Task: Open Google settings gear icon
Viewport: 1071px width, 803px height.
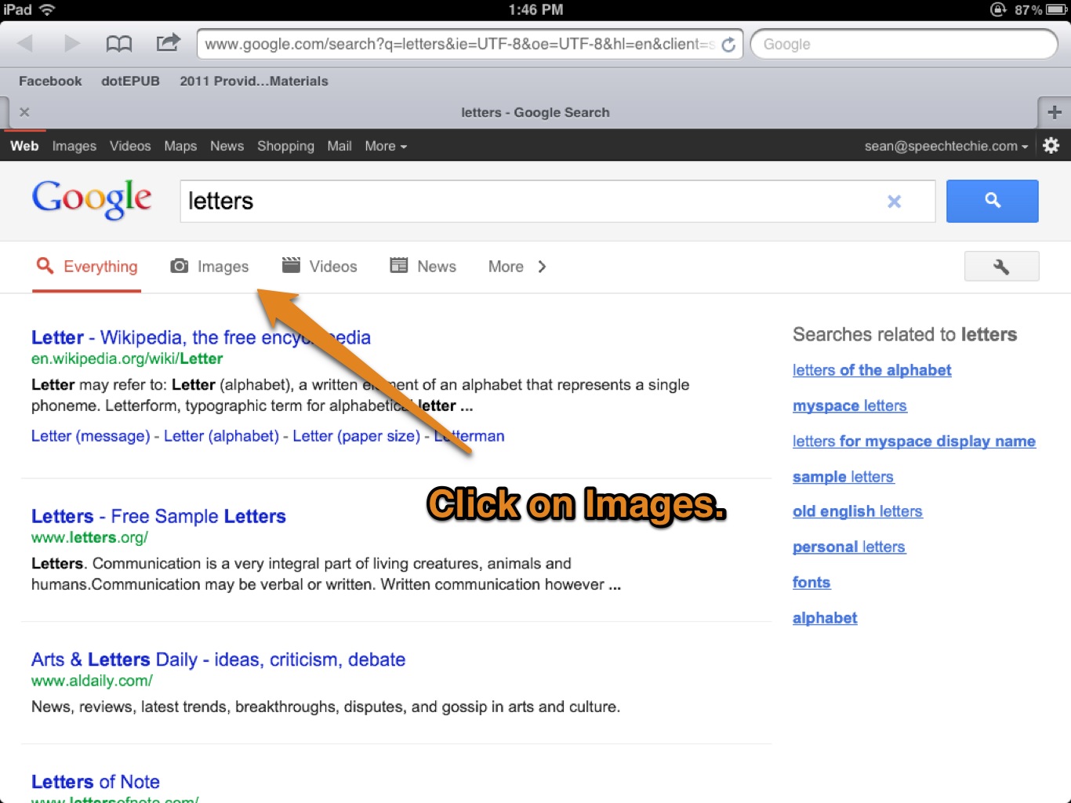Action: (x=1051, y=145)
